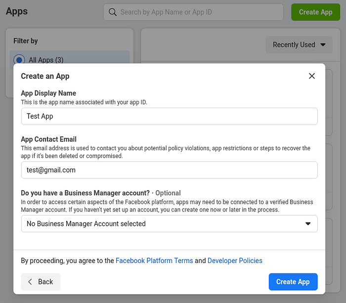Click the Back button in the dialog
This screenshot has height=303, width=346.
[x=41, y=282]
